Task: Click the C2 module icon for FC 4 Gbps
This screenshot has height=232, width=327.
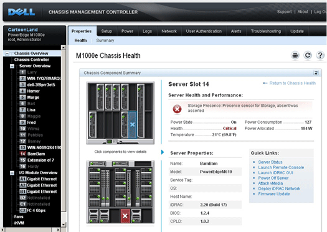Action: 22,210
